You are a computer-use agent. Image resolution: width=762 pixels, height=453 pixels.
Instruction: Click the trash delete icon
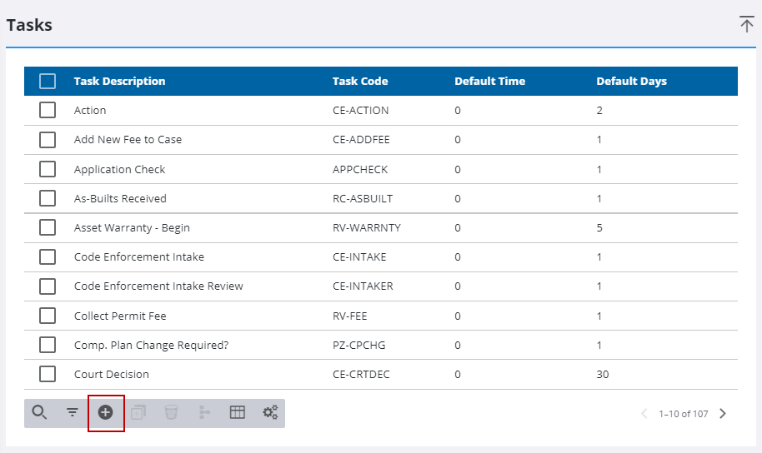click(x=171, y=412)
